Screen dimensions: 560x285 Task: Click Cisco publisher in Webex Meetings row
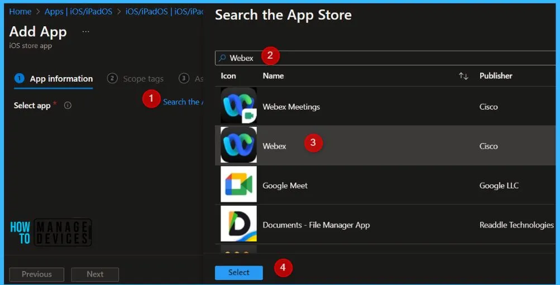click(489, 107)
